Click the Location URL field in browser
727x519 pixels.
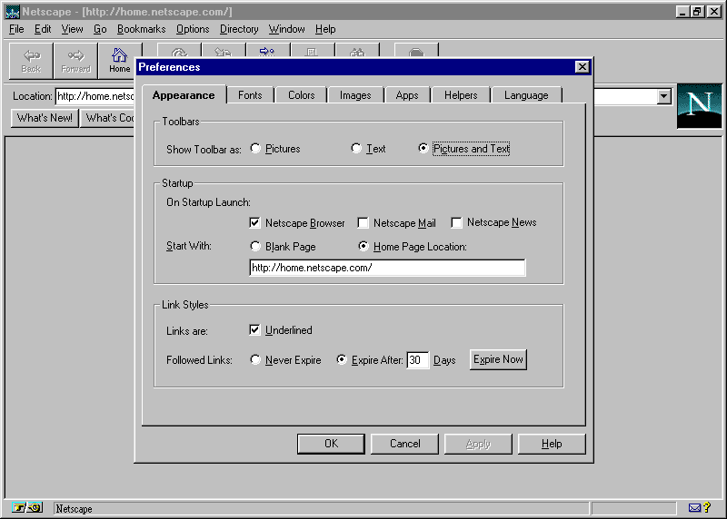95,96
